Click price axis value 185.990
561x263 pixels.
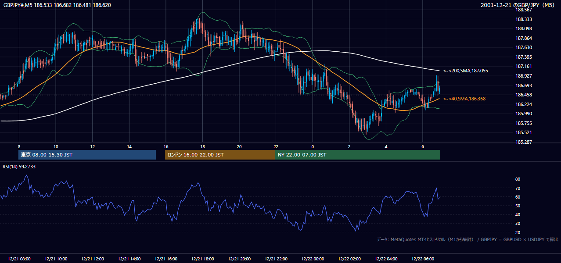(x=524, y=114)
